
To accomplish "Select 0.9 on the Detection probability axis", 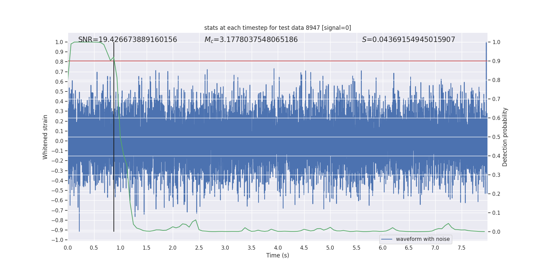I will (496, 61).
